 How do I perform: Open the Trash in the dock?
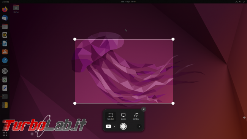5,80
